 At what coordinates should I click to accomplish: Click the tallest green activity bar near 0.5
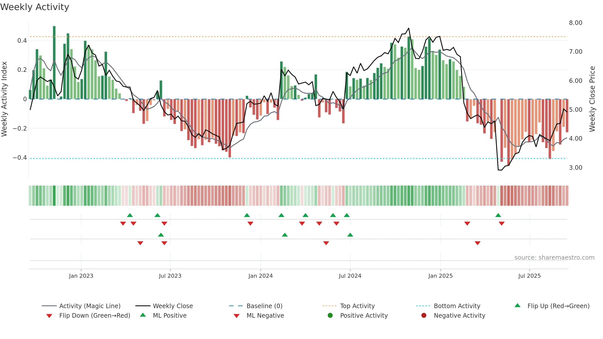click(x=54, y=62)
